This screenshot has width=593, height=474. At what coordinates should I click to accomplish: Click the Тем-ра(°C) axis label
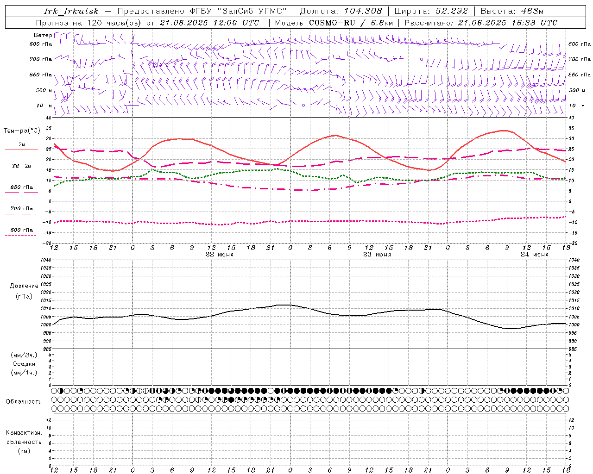point(22,131)
